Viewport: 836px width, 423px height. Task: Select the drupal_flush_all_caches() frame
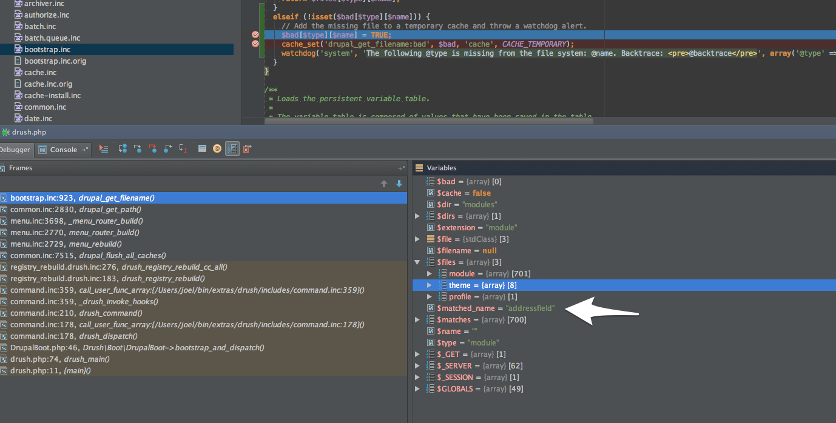203,256
